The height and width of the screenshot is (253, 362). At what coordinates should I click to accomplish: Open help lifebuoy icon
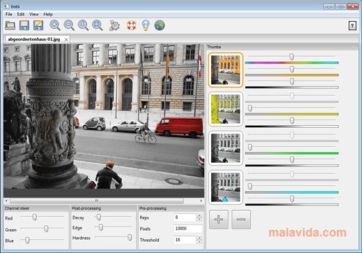[x=132, y=26]
